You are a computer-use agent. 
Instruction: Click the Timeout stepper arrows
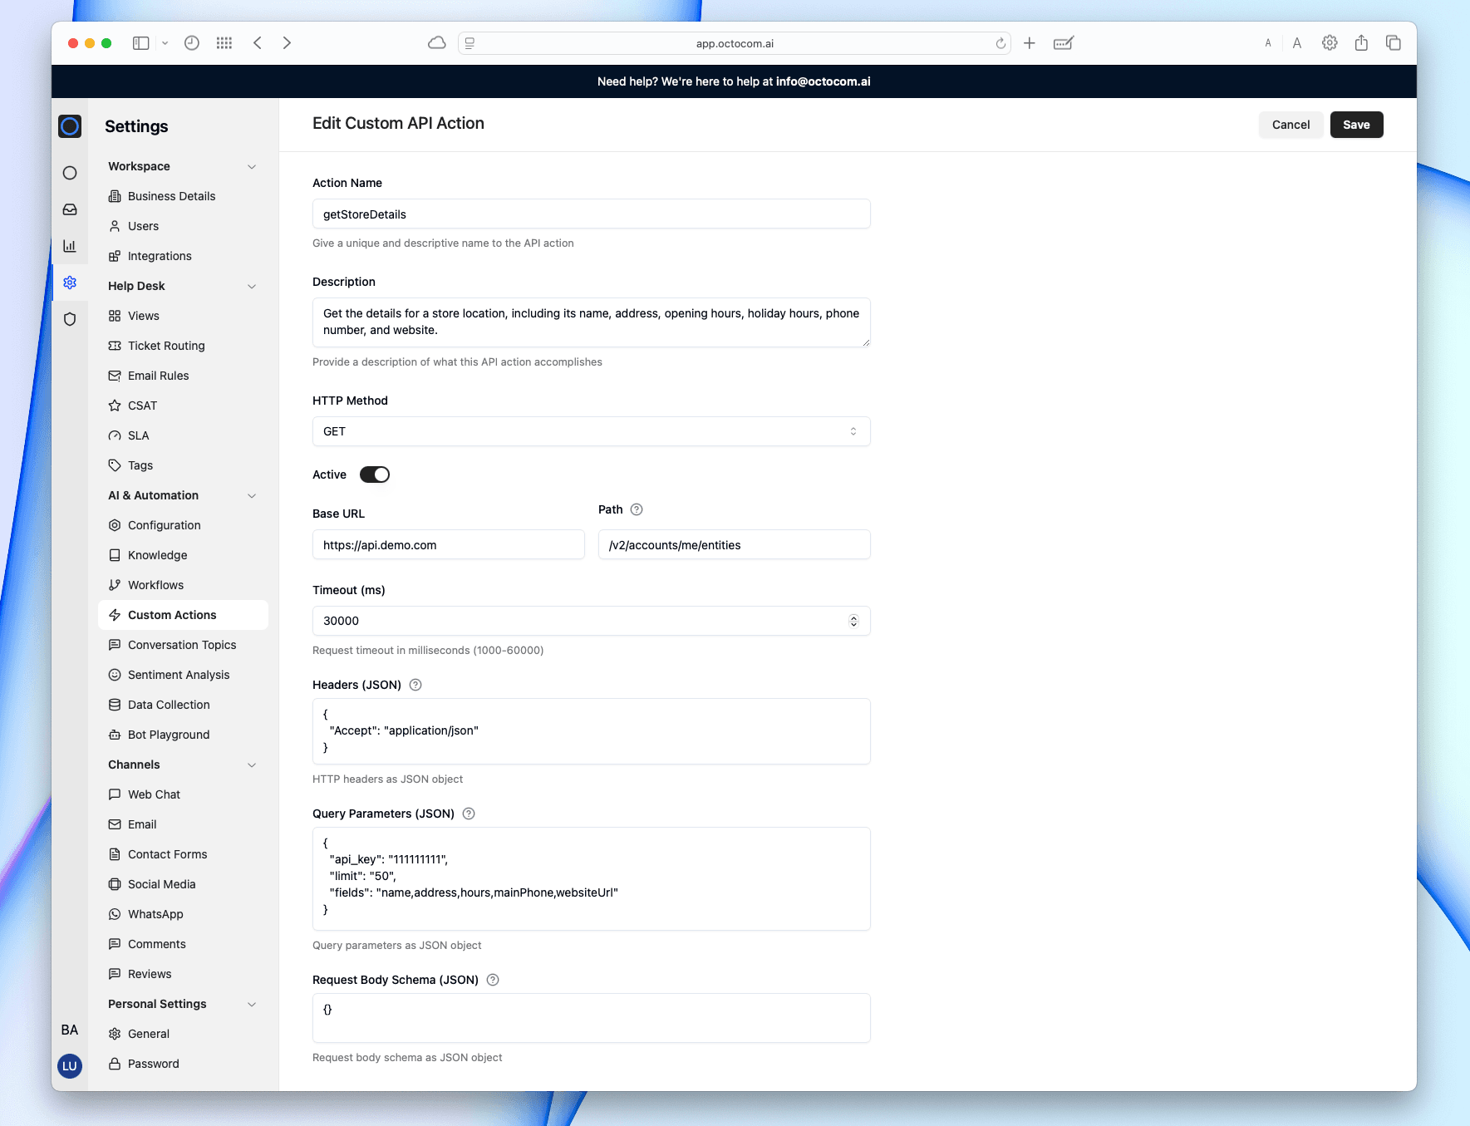(x=853, y=621)
